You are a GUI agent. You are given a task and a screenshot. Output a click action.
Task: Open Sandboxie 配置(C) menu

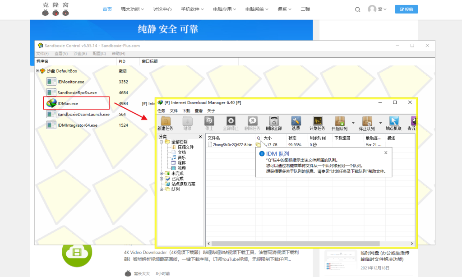(99, 54)
